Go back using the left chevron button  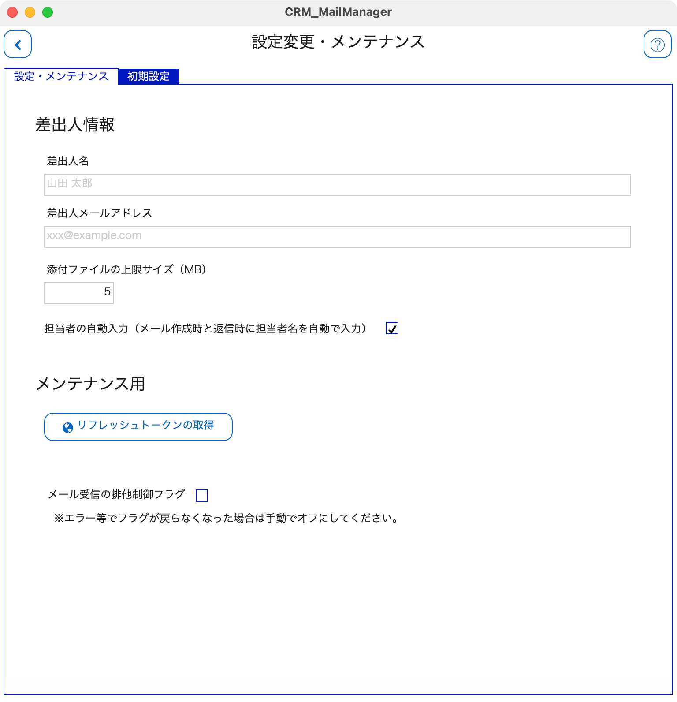pos(18,44)
